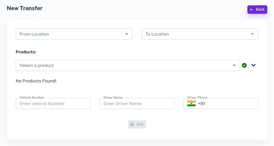
Task: Focus the Vehicle Number input field
Action: 53,104
